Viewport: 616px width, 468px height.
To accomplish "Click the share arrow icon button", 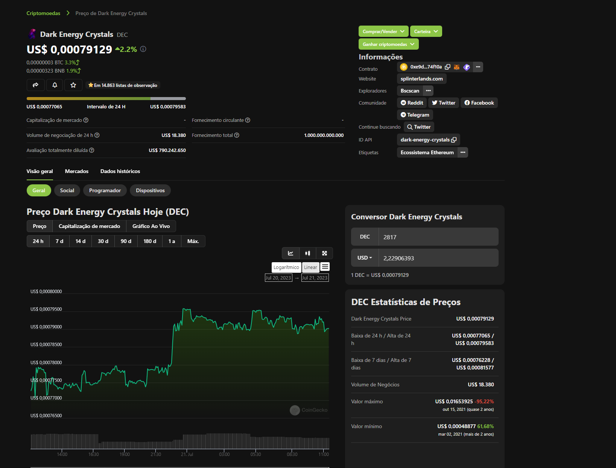I will 36,85.
